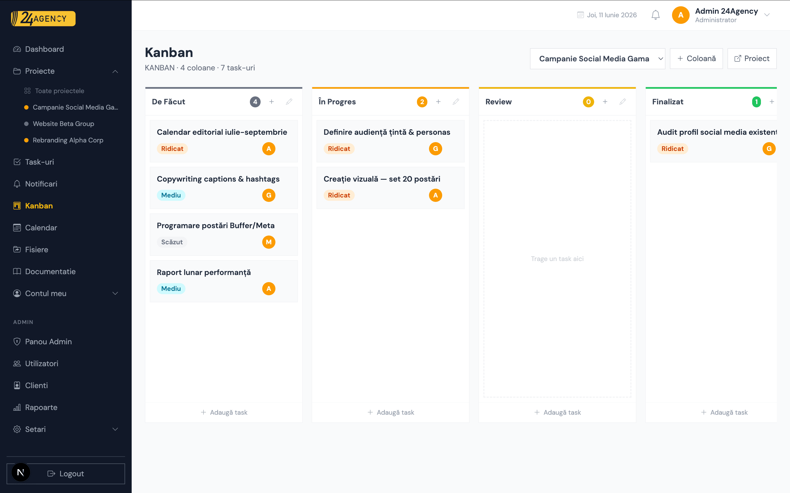This screenshot has width=790, height=493.
Task: Open Calendar editorial iulie-septembrie card
Action: 224,141
